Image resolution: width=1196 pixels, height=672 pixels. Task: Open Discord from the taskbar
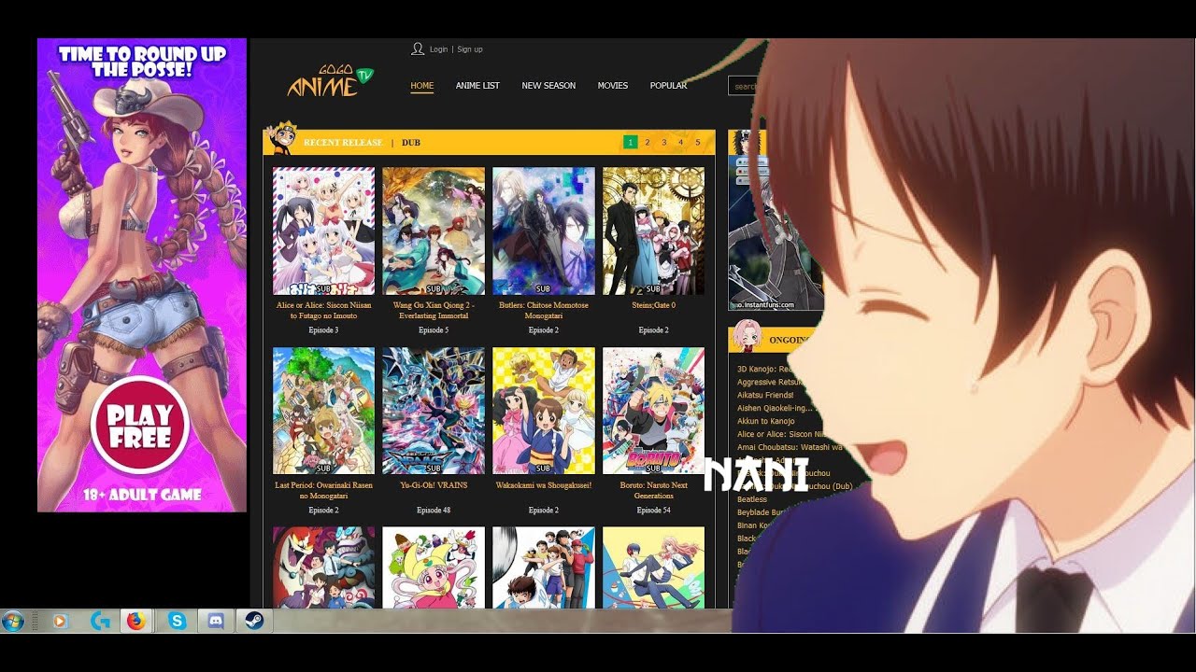coord(216,621)
